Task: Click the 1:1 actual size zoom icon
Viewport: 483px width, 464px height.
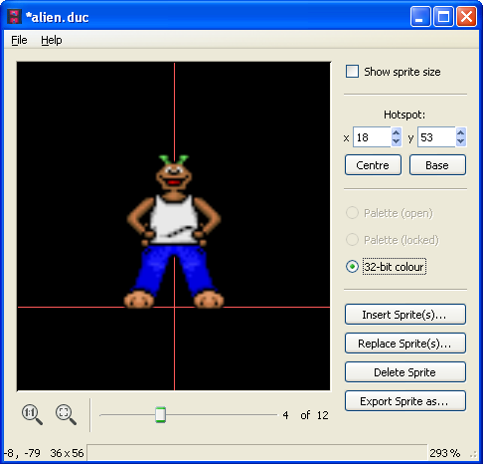Action: tap(32, 414)
